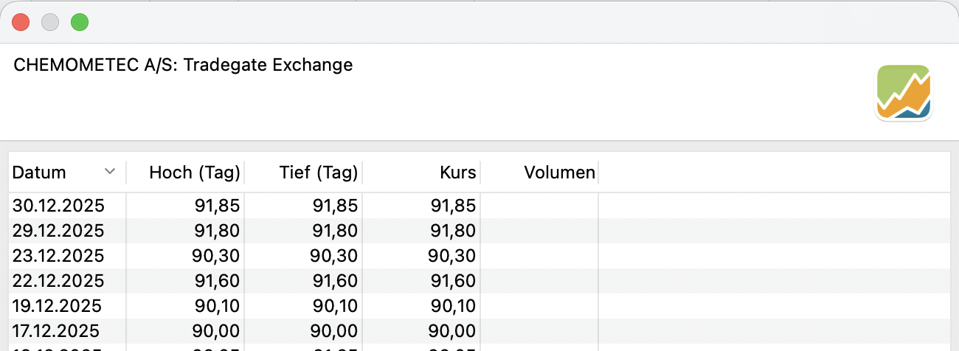Close the window with red button

tap(21, 22)
